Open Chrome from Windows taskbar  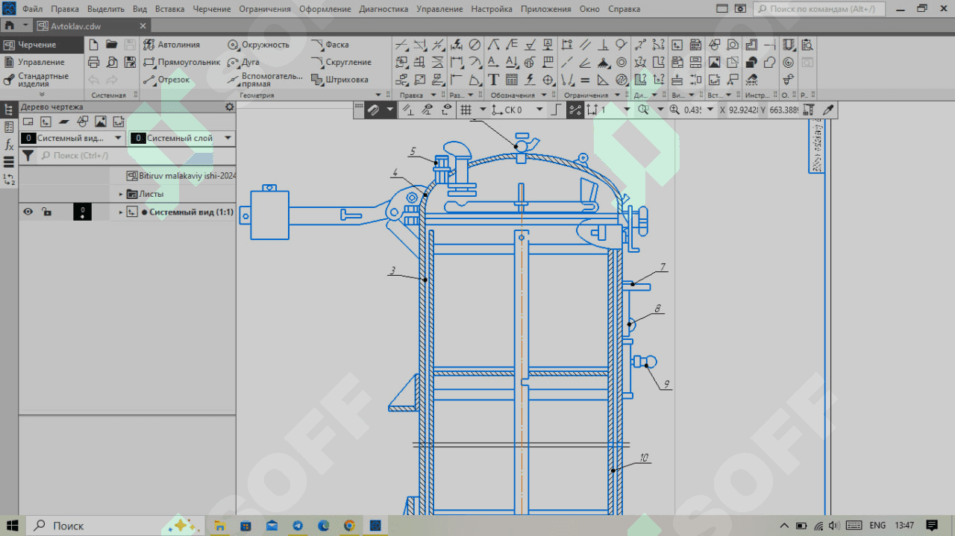348,526
